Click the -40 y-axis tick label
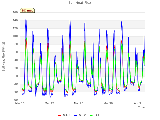 15,92
